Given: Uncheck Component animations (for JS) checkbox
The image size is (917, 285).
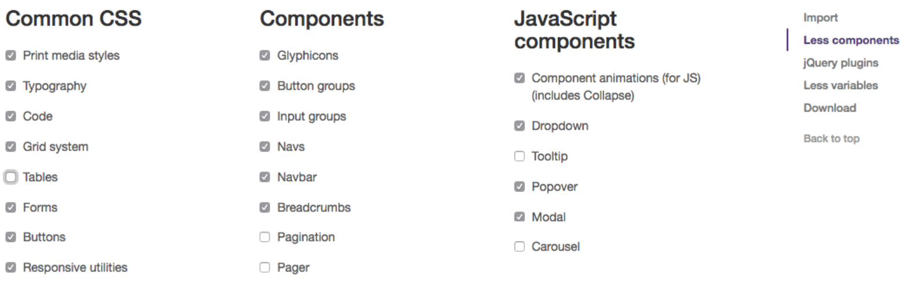Looking at the screenshot, I should 519,78.
